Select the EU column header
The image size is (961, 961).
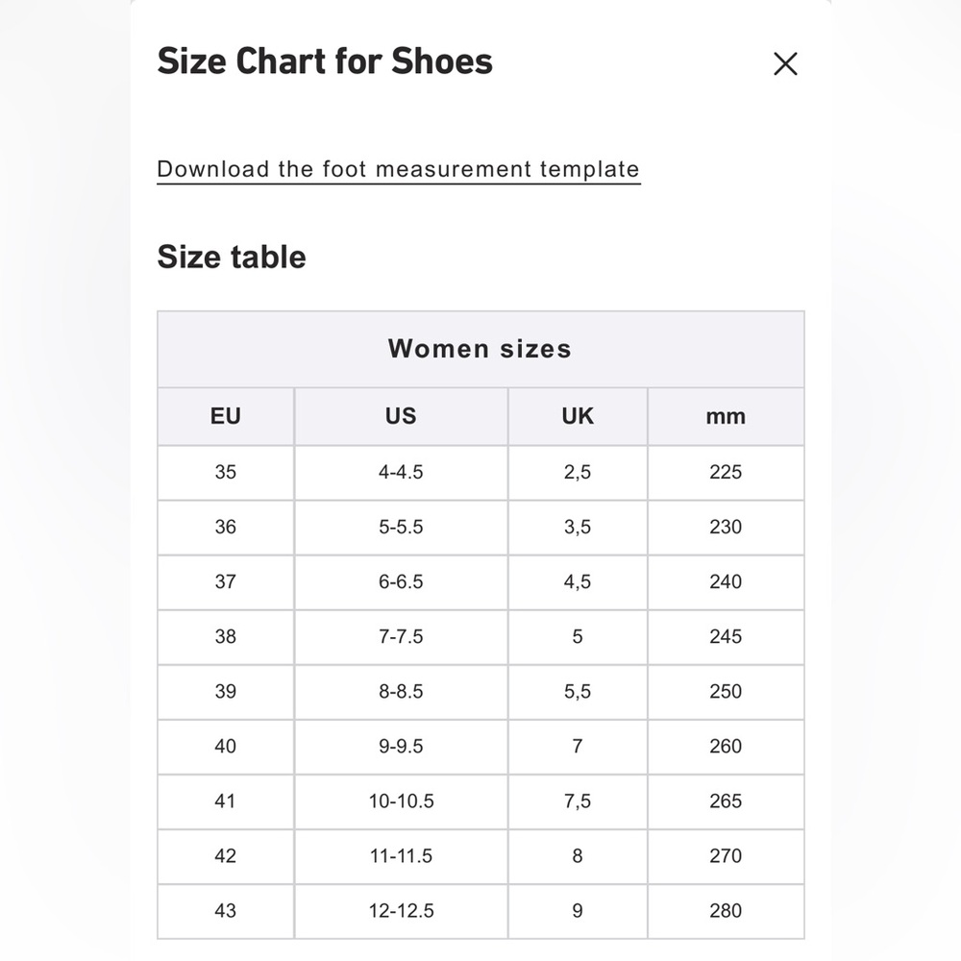226,416
